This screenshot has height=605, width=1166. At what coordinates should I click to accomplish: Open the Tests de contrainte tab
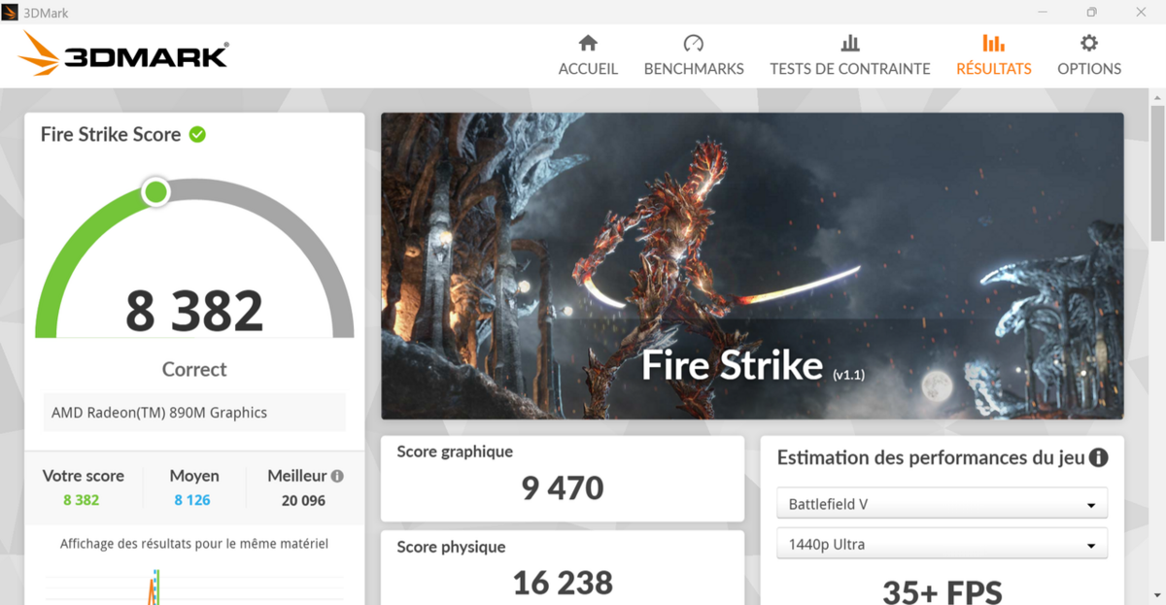(850, 55)
